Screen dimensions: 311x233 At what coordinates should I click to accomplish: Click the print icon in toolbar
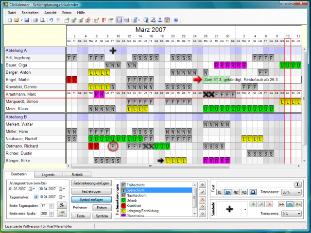(x=35, y=20)
